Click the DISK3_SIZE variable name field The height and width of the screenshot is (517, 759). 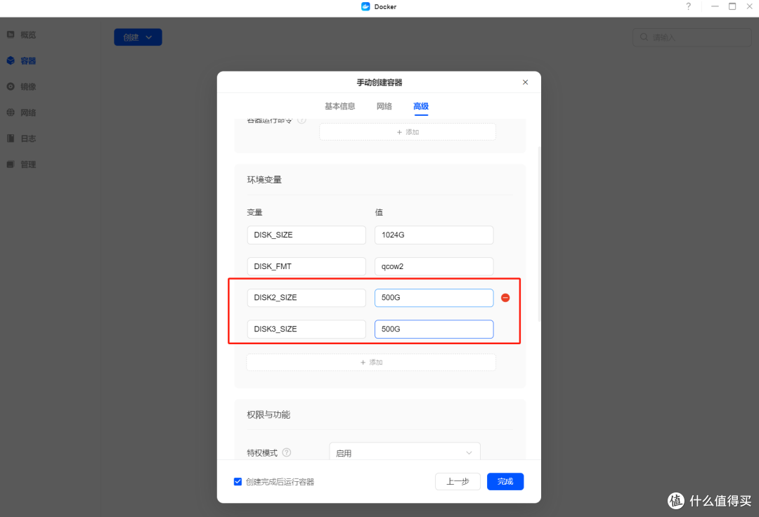click(306, 329)
